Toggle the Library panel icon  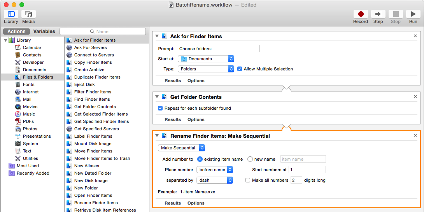pyautogui.click(x=11, y=14)
